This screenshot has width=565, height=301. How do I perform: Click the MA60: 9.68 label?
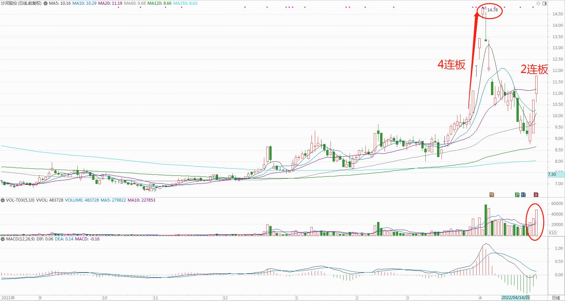(x=134, y=3)
